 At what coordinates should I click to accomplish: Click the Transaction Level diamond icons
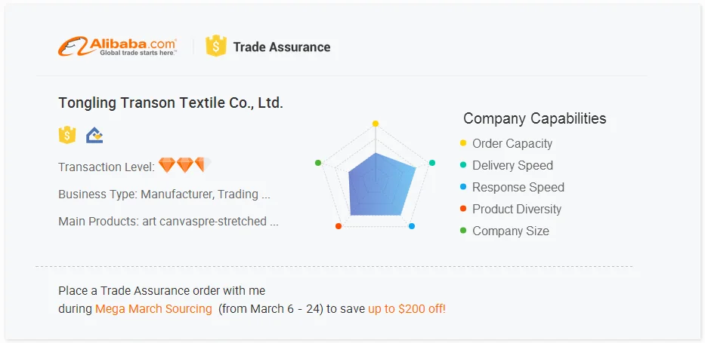184,166
